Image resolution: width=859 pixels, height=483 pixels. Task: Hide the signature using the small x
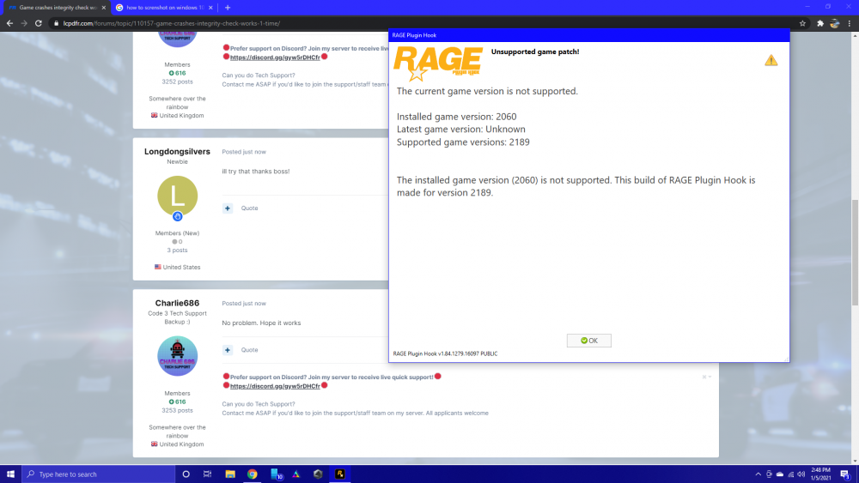(704, 377)
